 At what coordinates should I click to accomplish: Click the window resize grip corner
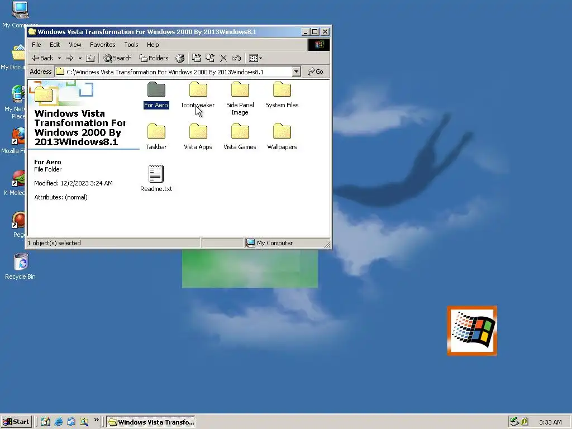tap(327, 245)
